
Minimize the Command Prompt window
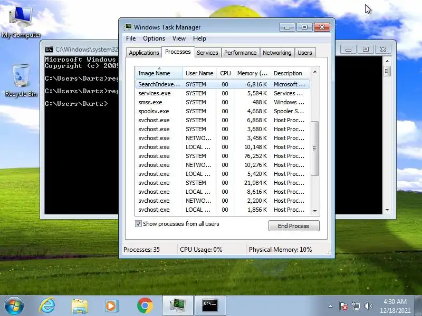point(348,50)
